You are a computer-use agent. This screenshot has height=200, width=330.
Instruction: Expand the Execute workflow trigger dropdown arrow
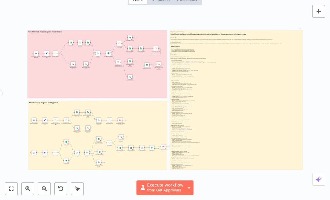(x=189, y=188)
